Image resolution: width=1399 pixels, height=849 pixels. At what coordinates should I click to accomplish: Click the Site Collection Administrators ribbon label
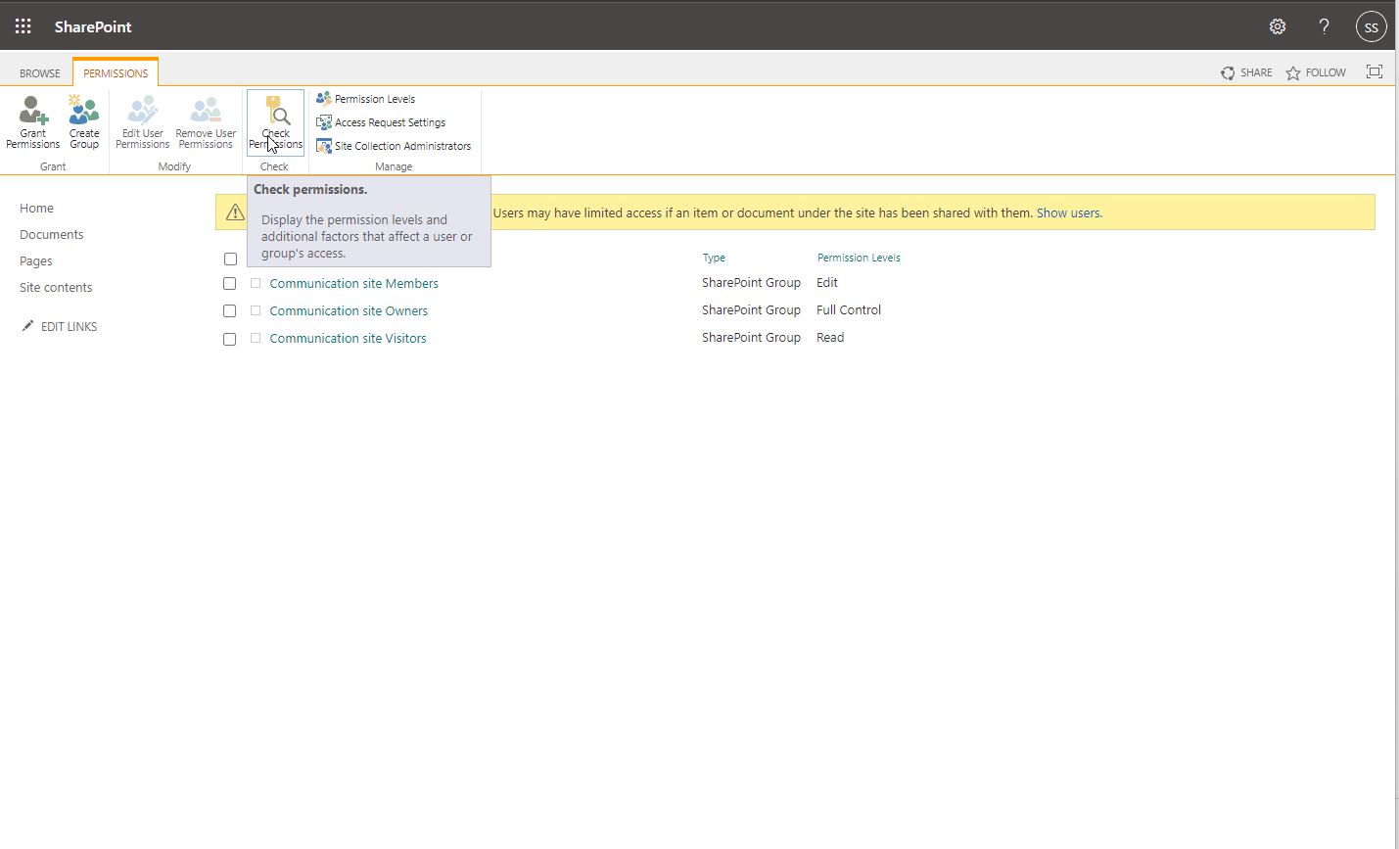coord(402,146)
